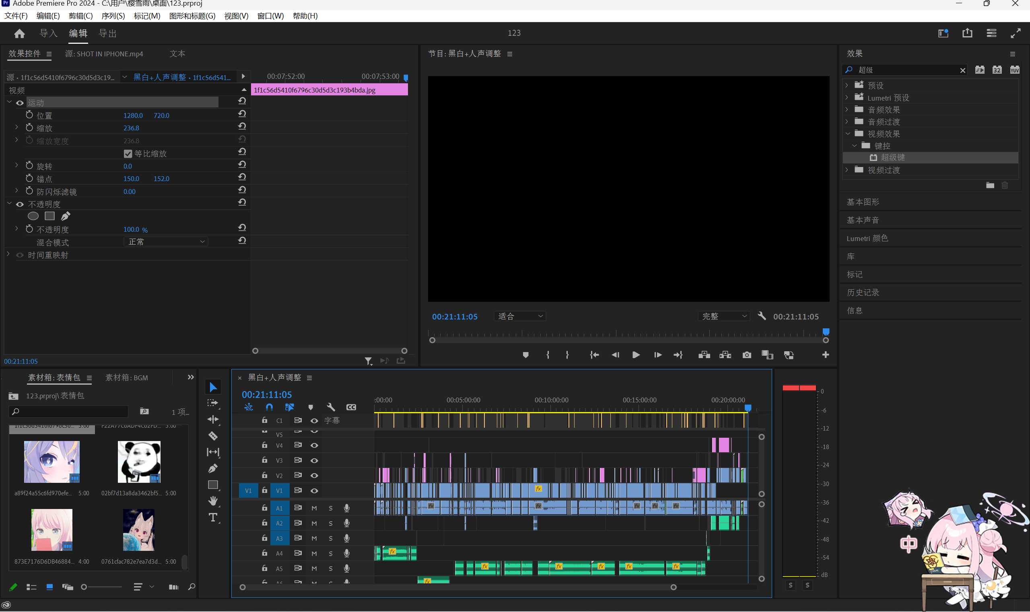Toggle lock on track V3
1030x612 pixels.
264,460
